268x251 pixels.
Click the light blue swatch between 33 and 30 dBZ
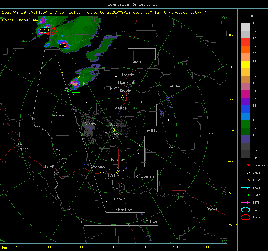click(x=245, y=116)
